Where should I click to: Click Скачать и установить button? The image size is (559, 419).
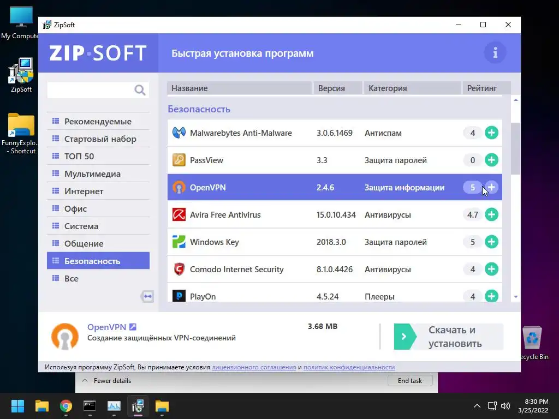[449, 337]
